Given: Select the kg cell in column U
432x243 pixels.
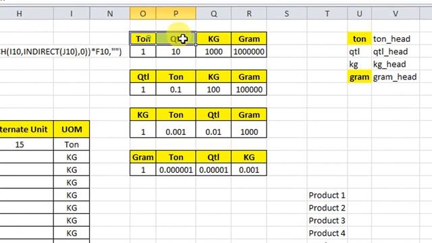Looking at the screenshot, I should point(359,64).
